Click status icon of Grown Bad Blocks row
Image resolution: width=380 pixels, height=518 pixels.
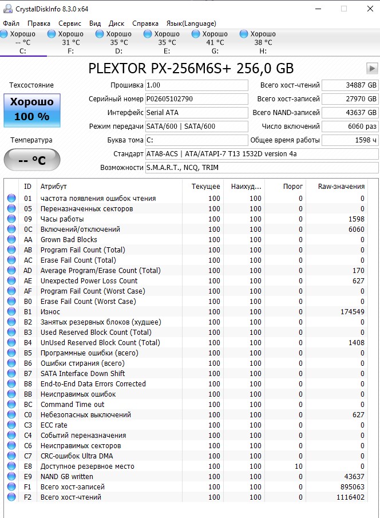click(11, 239)
